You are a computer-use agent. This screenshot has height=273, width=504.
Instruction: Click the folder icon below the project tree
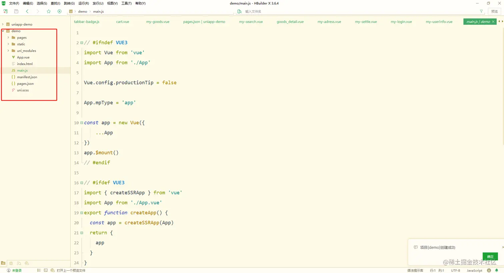tap(3, 263)
